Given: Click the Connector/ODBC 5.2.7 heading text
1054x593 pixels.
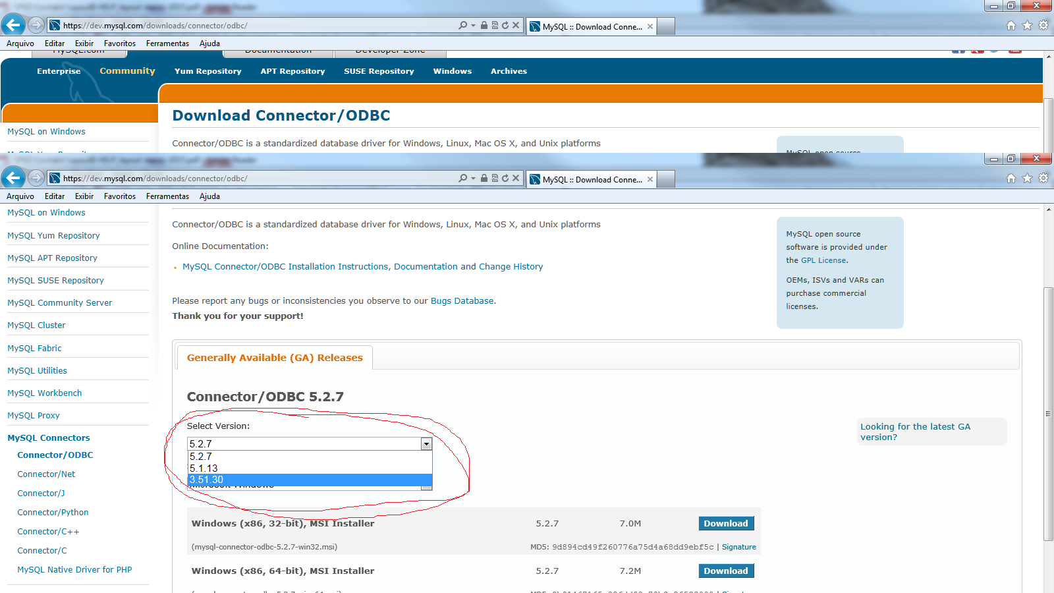Looking at the screenshot, I should click(265, 397).
